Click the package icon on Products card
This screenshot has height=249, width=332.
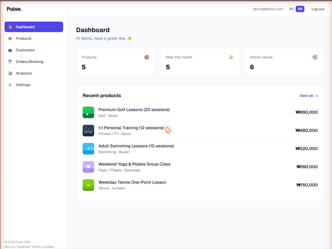tap(147, 57)
